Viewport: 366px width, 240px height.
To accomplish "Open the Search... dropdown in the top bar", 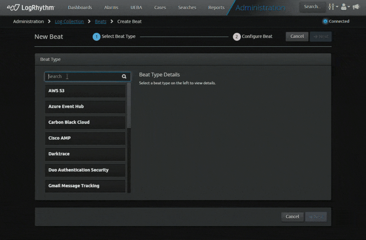I will tap(312, 6).
